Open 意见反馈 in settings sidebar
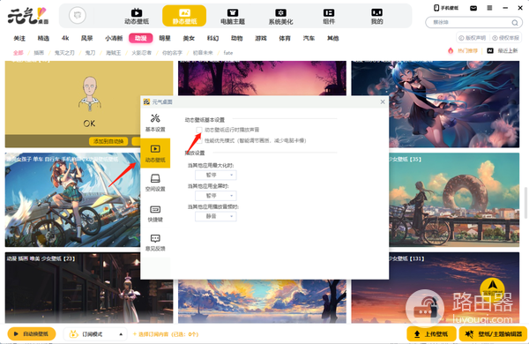Viewport: 529px width, 344px height. coord(155,243)
